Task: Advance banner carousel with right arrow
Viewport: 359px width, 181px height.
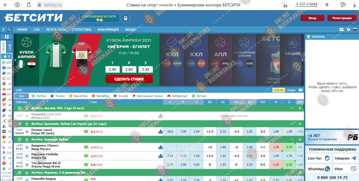Action: pos(302,60)
